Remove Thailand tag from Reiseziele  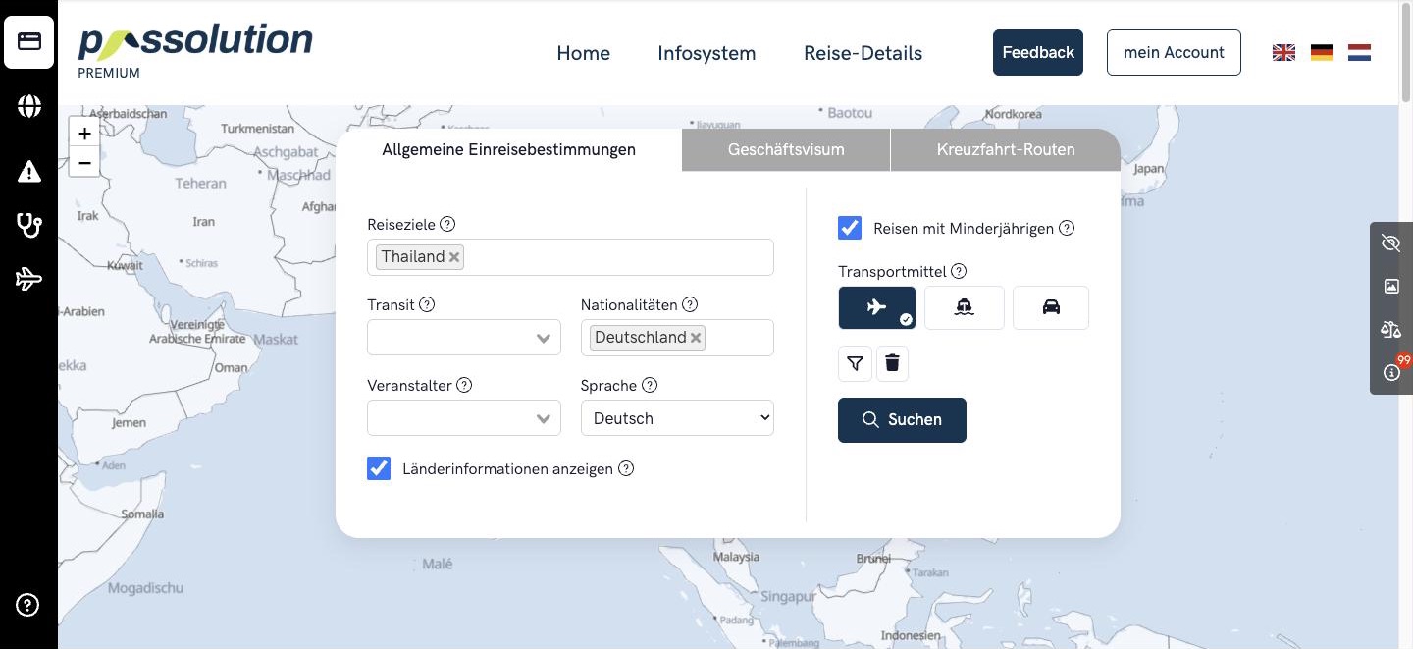[454, 257]
